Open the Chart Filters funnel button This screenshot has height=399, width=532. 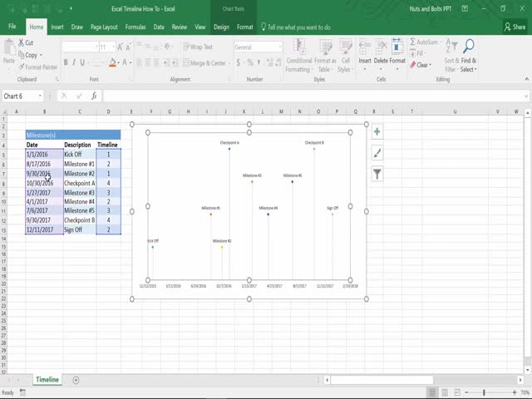click(x=377, y=174)
